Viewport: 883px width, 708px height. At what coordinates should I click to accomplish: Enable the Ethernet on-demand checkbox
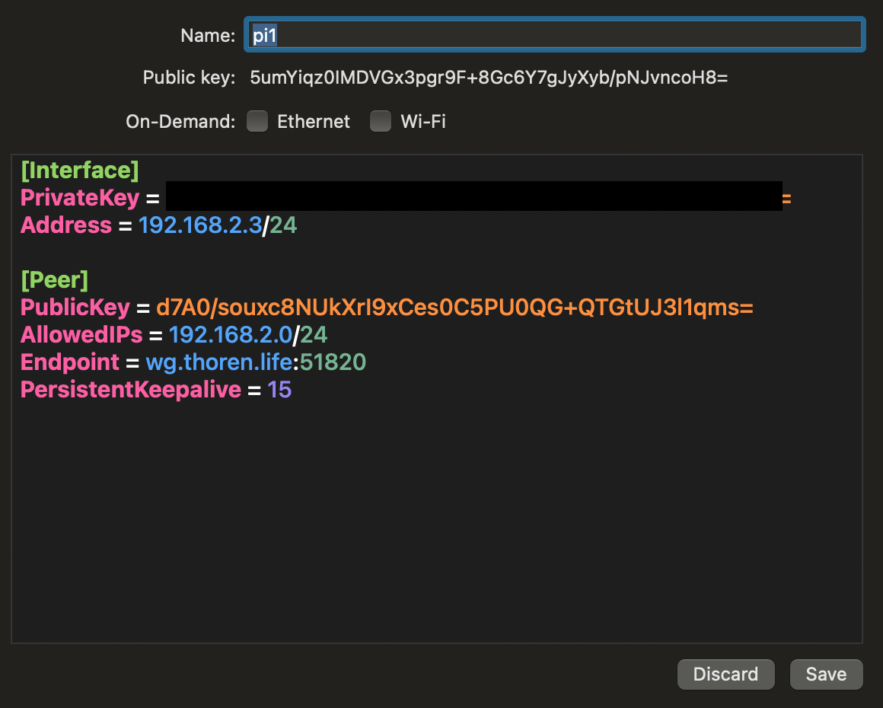point(257,121)
